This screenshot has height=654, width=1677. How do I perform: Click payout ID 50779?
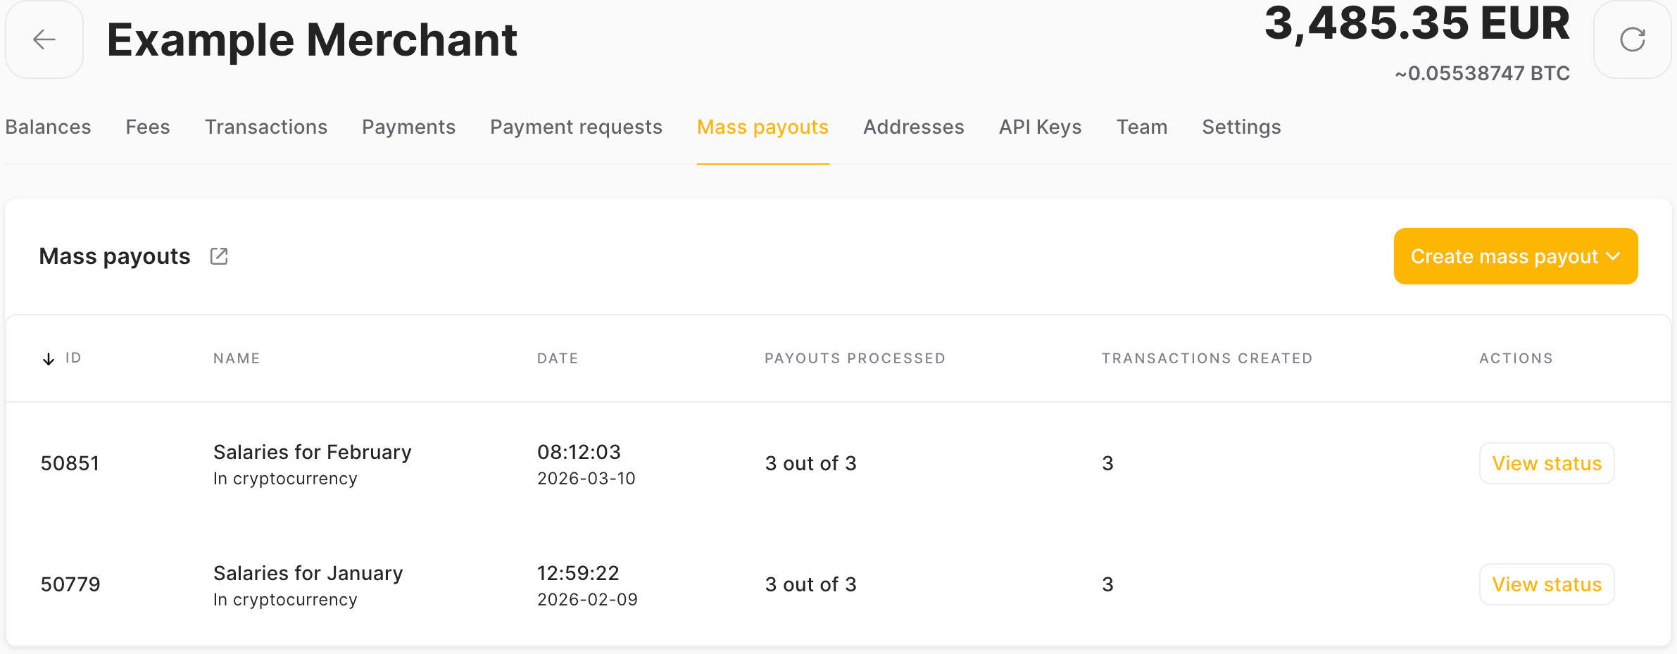click(x=70, y=584)
